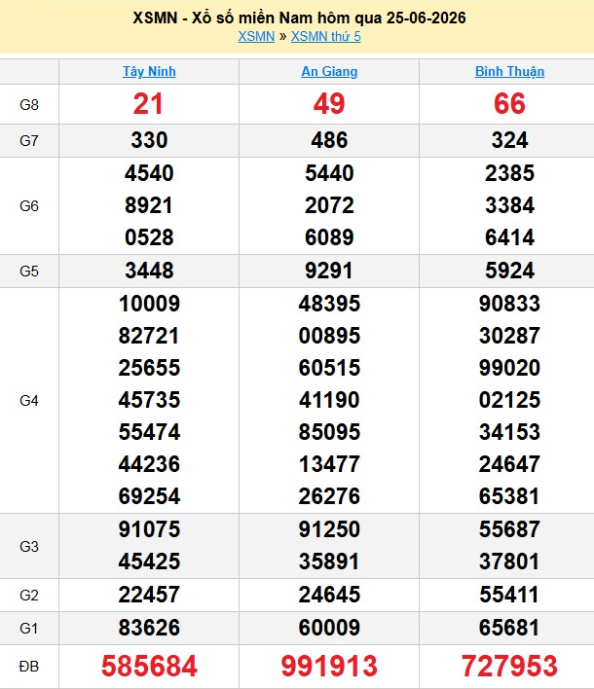Select G4 number 26276
594x689 pixels.
point(329,496)
